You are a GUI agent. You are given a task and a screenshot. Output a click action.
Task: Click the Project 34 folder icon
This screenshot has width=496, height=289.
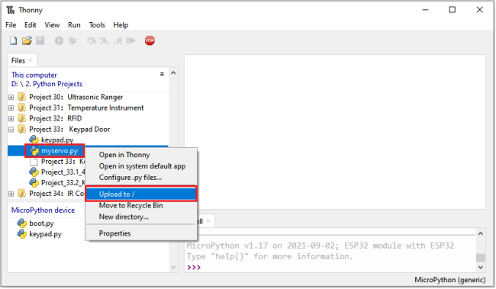tap(22, 193)
